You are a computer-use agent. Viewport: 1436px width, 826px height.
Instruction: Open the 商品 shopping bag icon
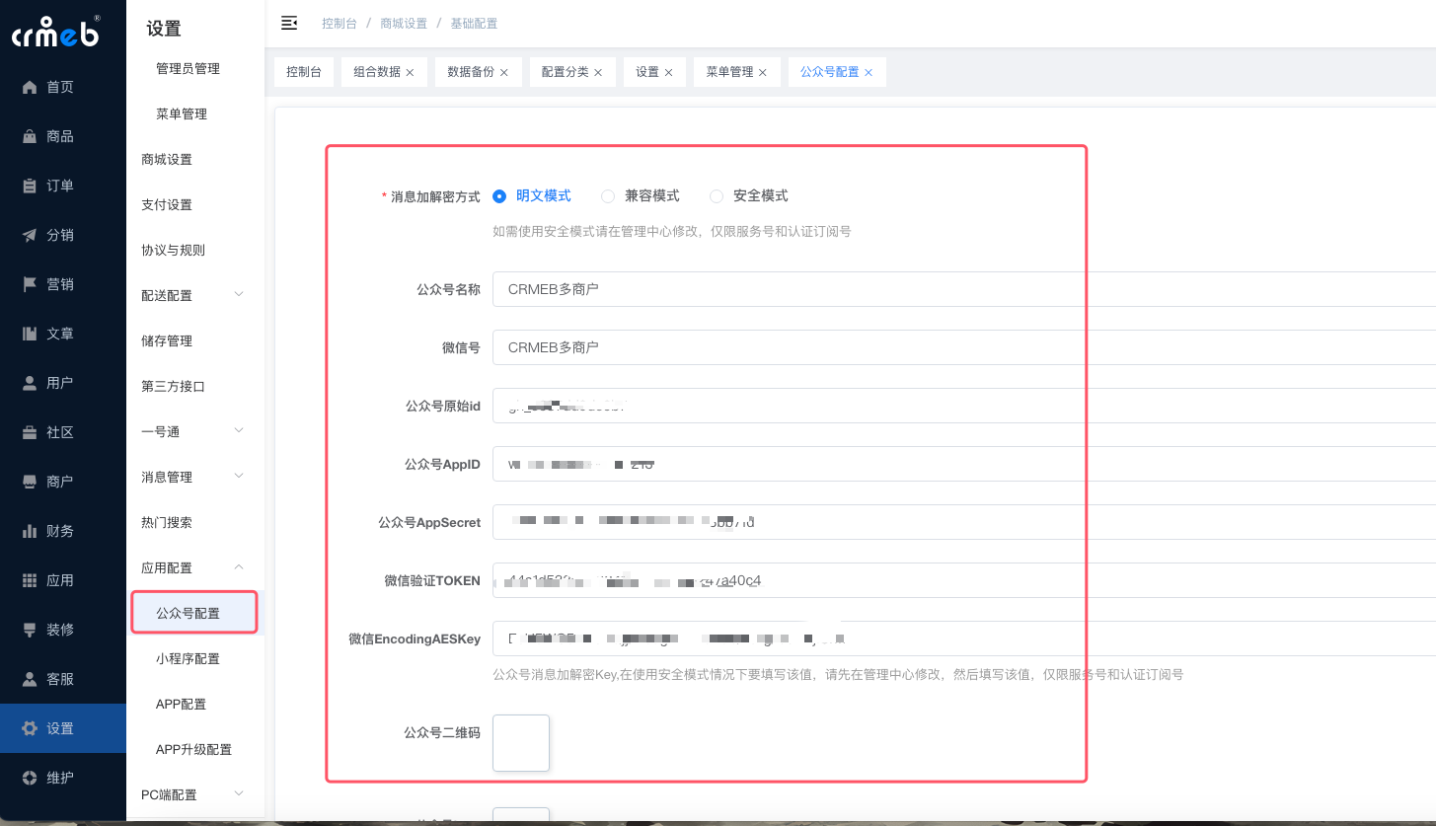(x=30, y=136)
